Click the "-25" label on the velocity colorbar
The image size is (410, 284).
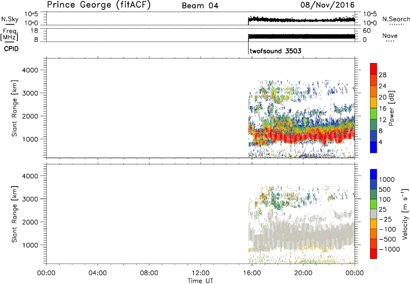tap(385, 219)
